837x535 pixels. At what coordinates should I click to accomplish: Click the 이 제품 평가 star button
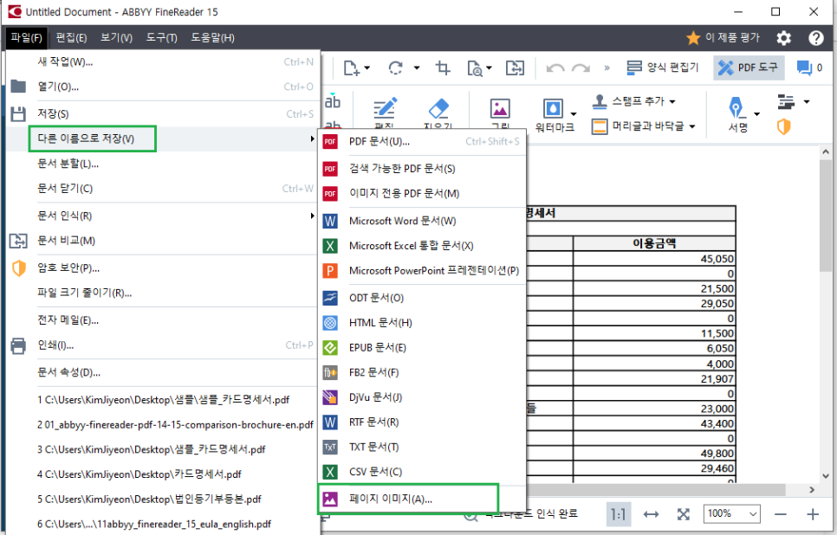(723, 38)
